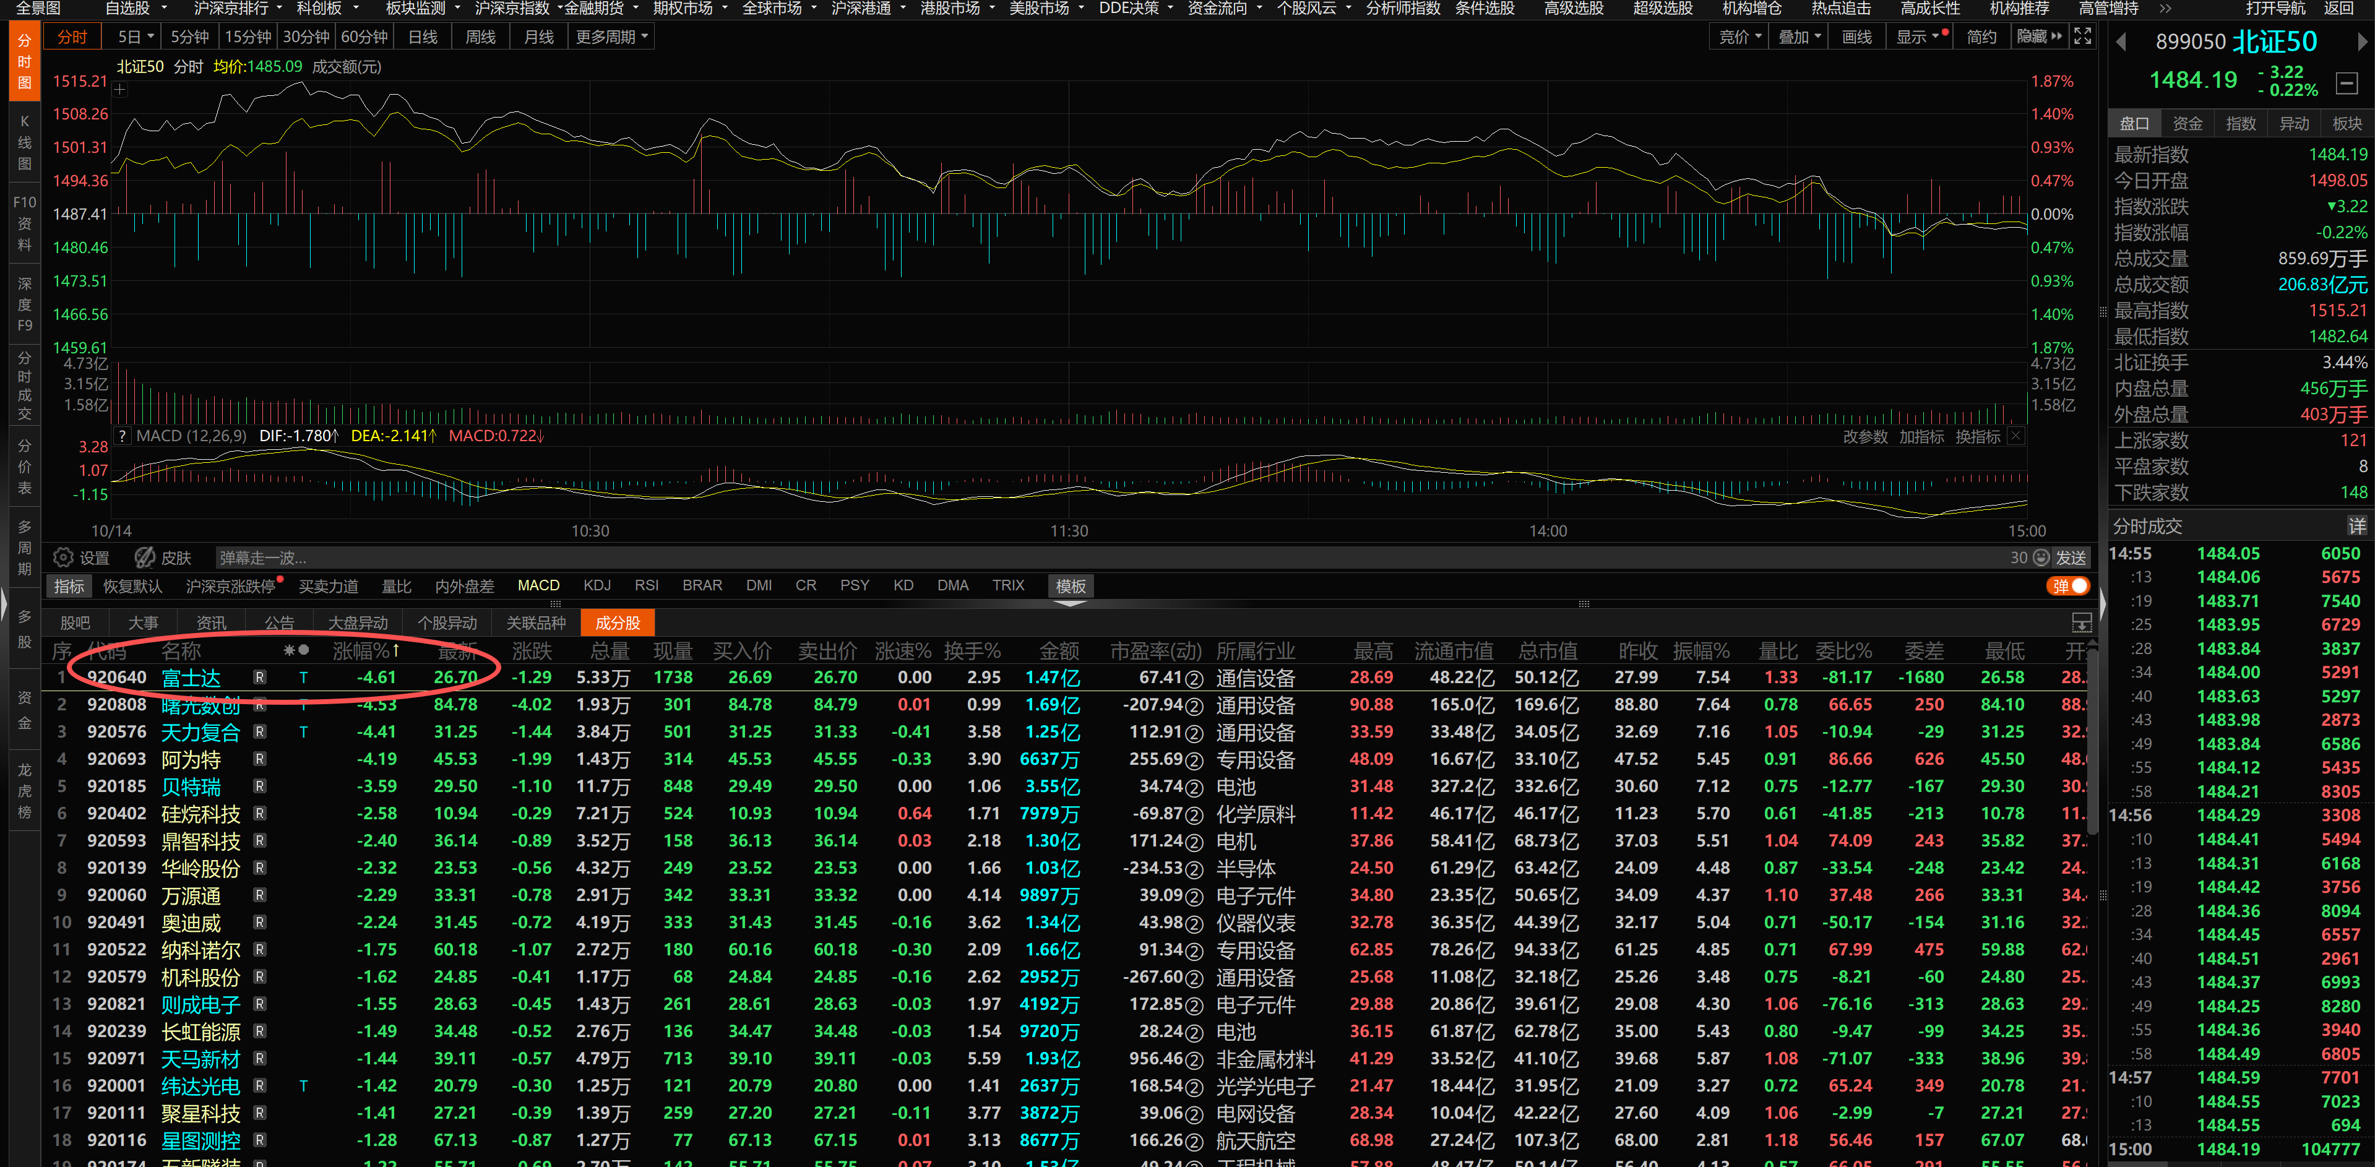The image size is (2375, 1167).
Task: Click the MACD help question mark icon
Action: (123, 436)
